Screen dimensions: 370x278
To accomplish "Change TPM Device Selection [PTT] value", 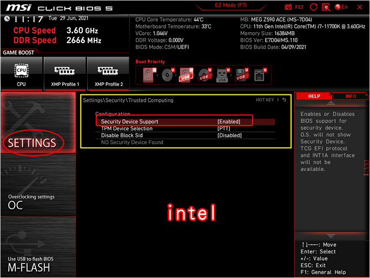I will (224, 128).
